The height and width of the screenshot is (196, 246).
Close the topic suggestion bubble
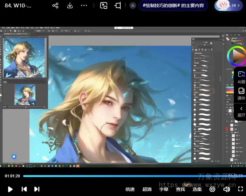pos(133,5)
